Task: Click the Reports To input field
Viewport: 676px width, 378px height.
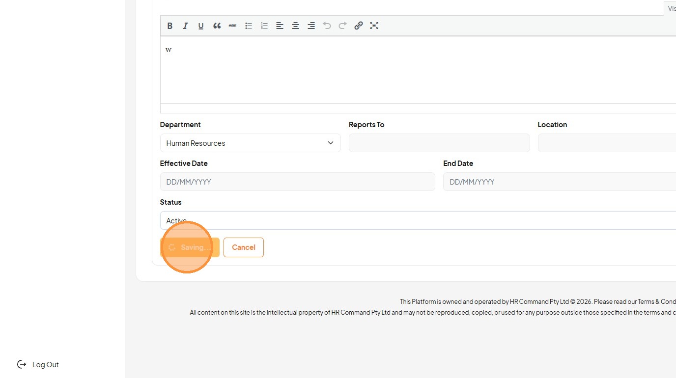Action: click(439, 143)
